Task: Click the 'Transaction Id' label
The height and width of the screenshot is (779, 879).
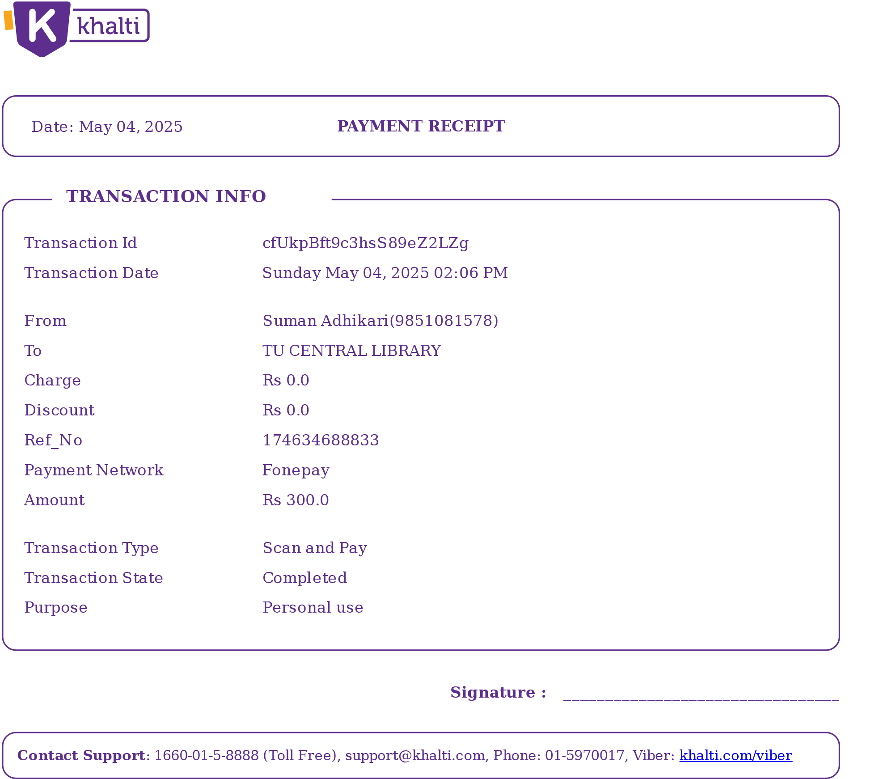Action: (80, 243)
